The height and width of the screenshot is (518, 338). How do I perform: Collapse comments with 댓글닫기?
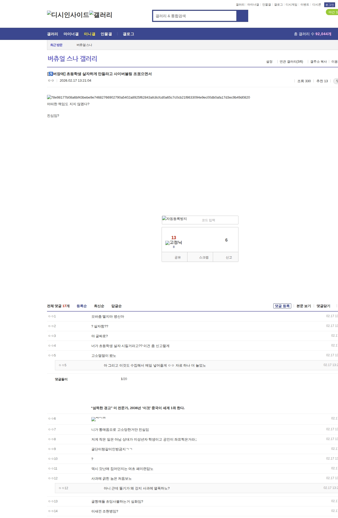coord(323,306)
